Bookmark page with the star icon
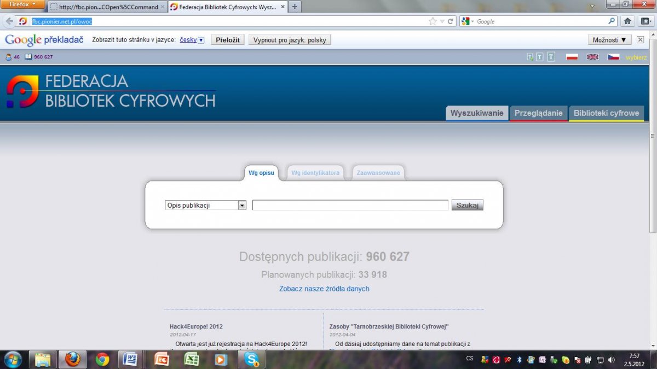Viewport: 657px width, 369px height. click(x=433, y=21)
